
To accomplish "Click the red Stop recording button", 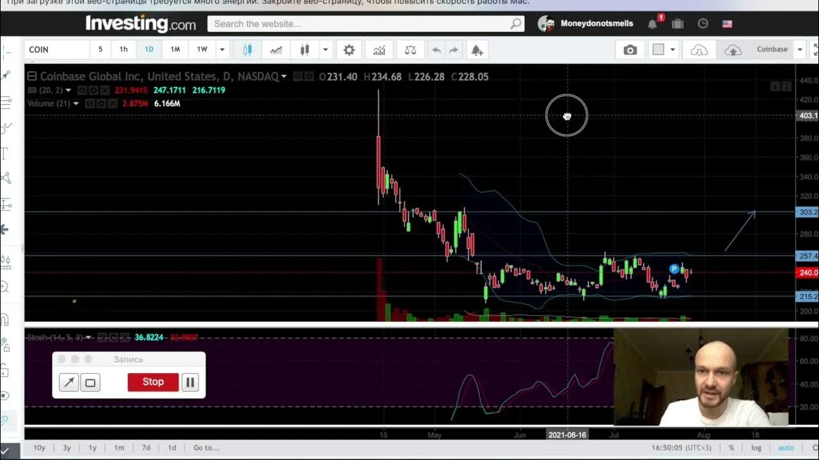I will (153, 382).
